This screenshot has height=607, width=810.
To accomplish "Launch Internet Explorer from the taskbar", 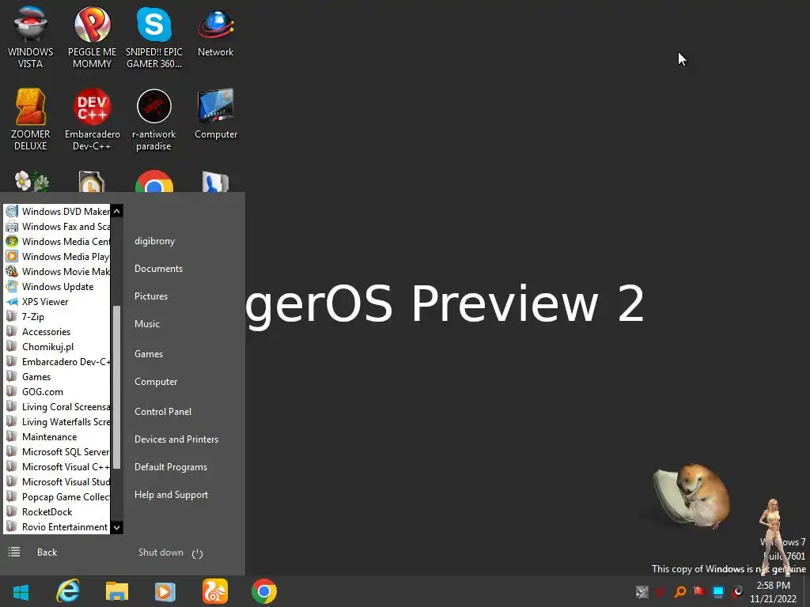I will [x=68, y=591].
